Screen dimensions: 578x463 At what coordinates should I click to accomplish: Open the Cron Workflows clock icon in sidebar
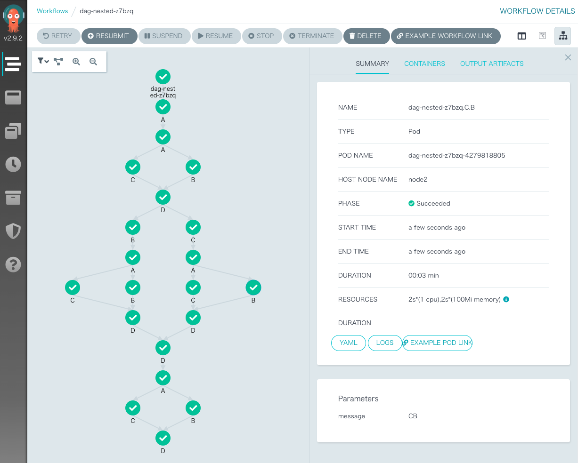pos(13,164)
